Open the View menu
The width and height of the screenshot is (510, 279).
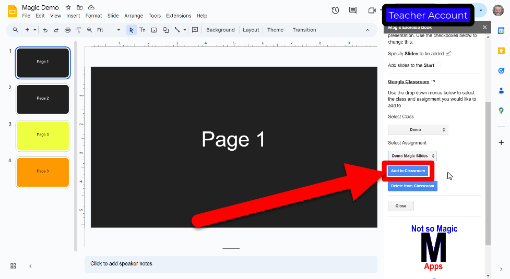[x=56, y=16]
